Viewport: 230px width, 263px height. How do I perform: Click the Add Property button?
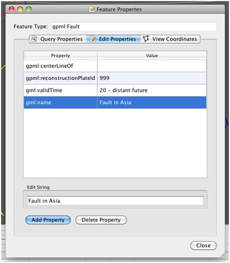point(48,220)
